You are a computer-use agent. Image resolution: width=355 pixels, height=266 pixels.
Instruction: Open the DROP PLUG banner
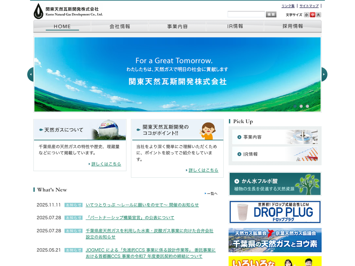275,212
